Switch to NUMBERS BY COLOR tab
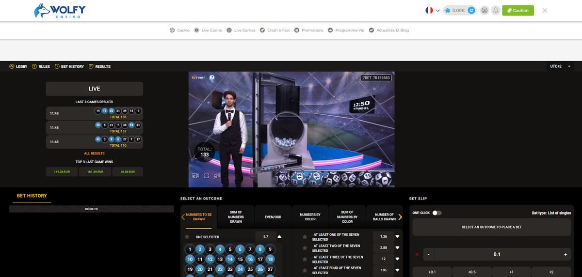This screenshot has width=582, height=277. click(310, 217)
